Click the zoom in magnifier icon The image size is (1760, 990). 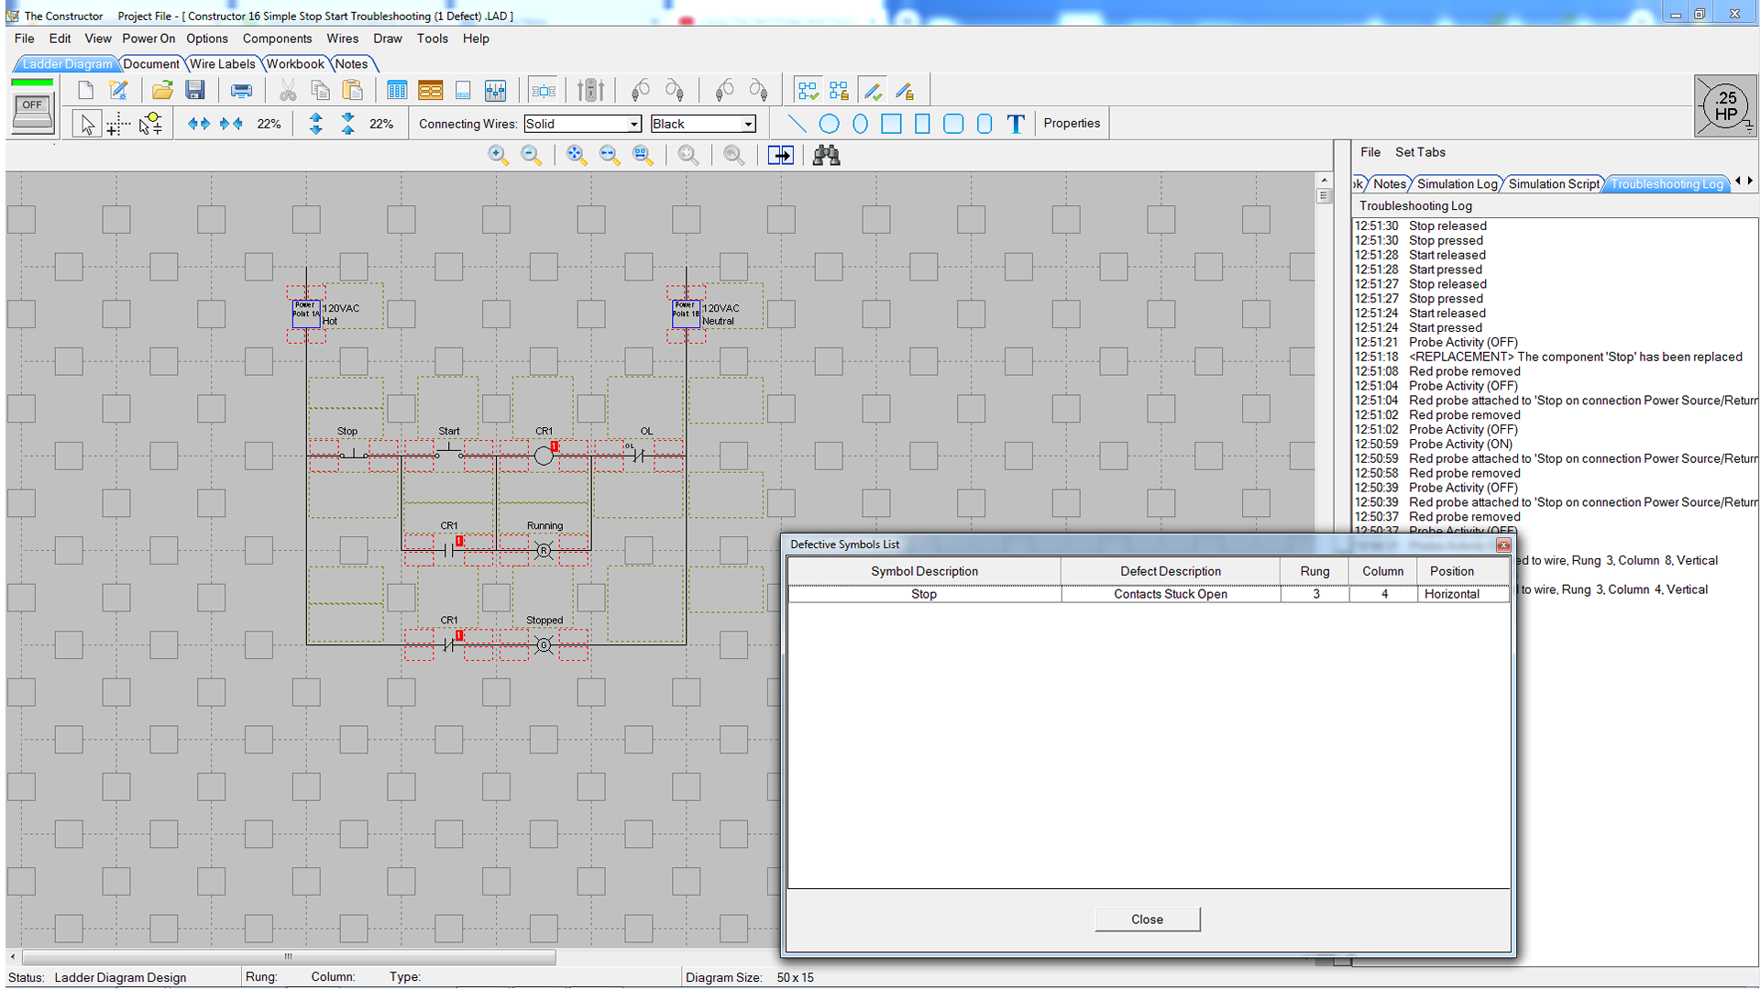click(498, 155)
